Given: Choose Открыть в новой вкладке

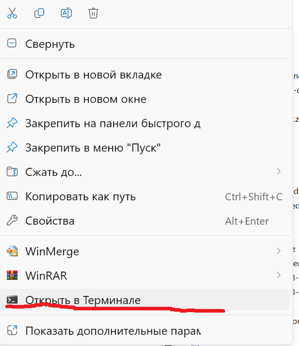Looking at the screenshot, I should [93, 74].
